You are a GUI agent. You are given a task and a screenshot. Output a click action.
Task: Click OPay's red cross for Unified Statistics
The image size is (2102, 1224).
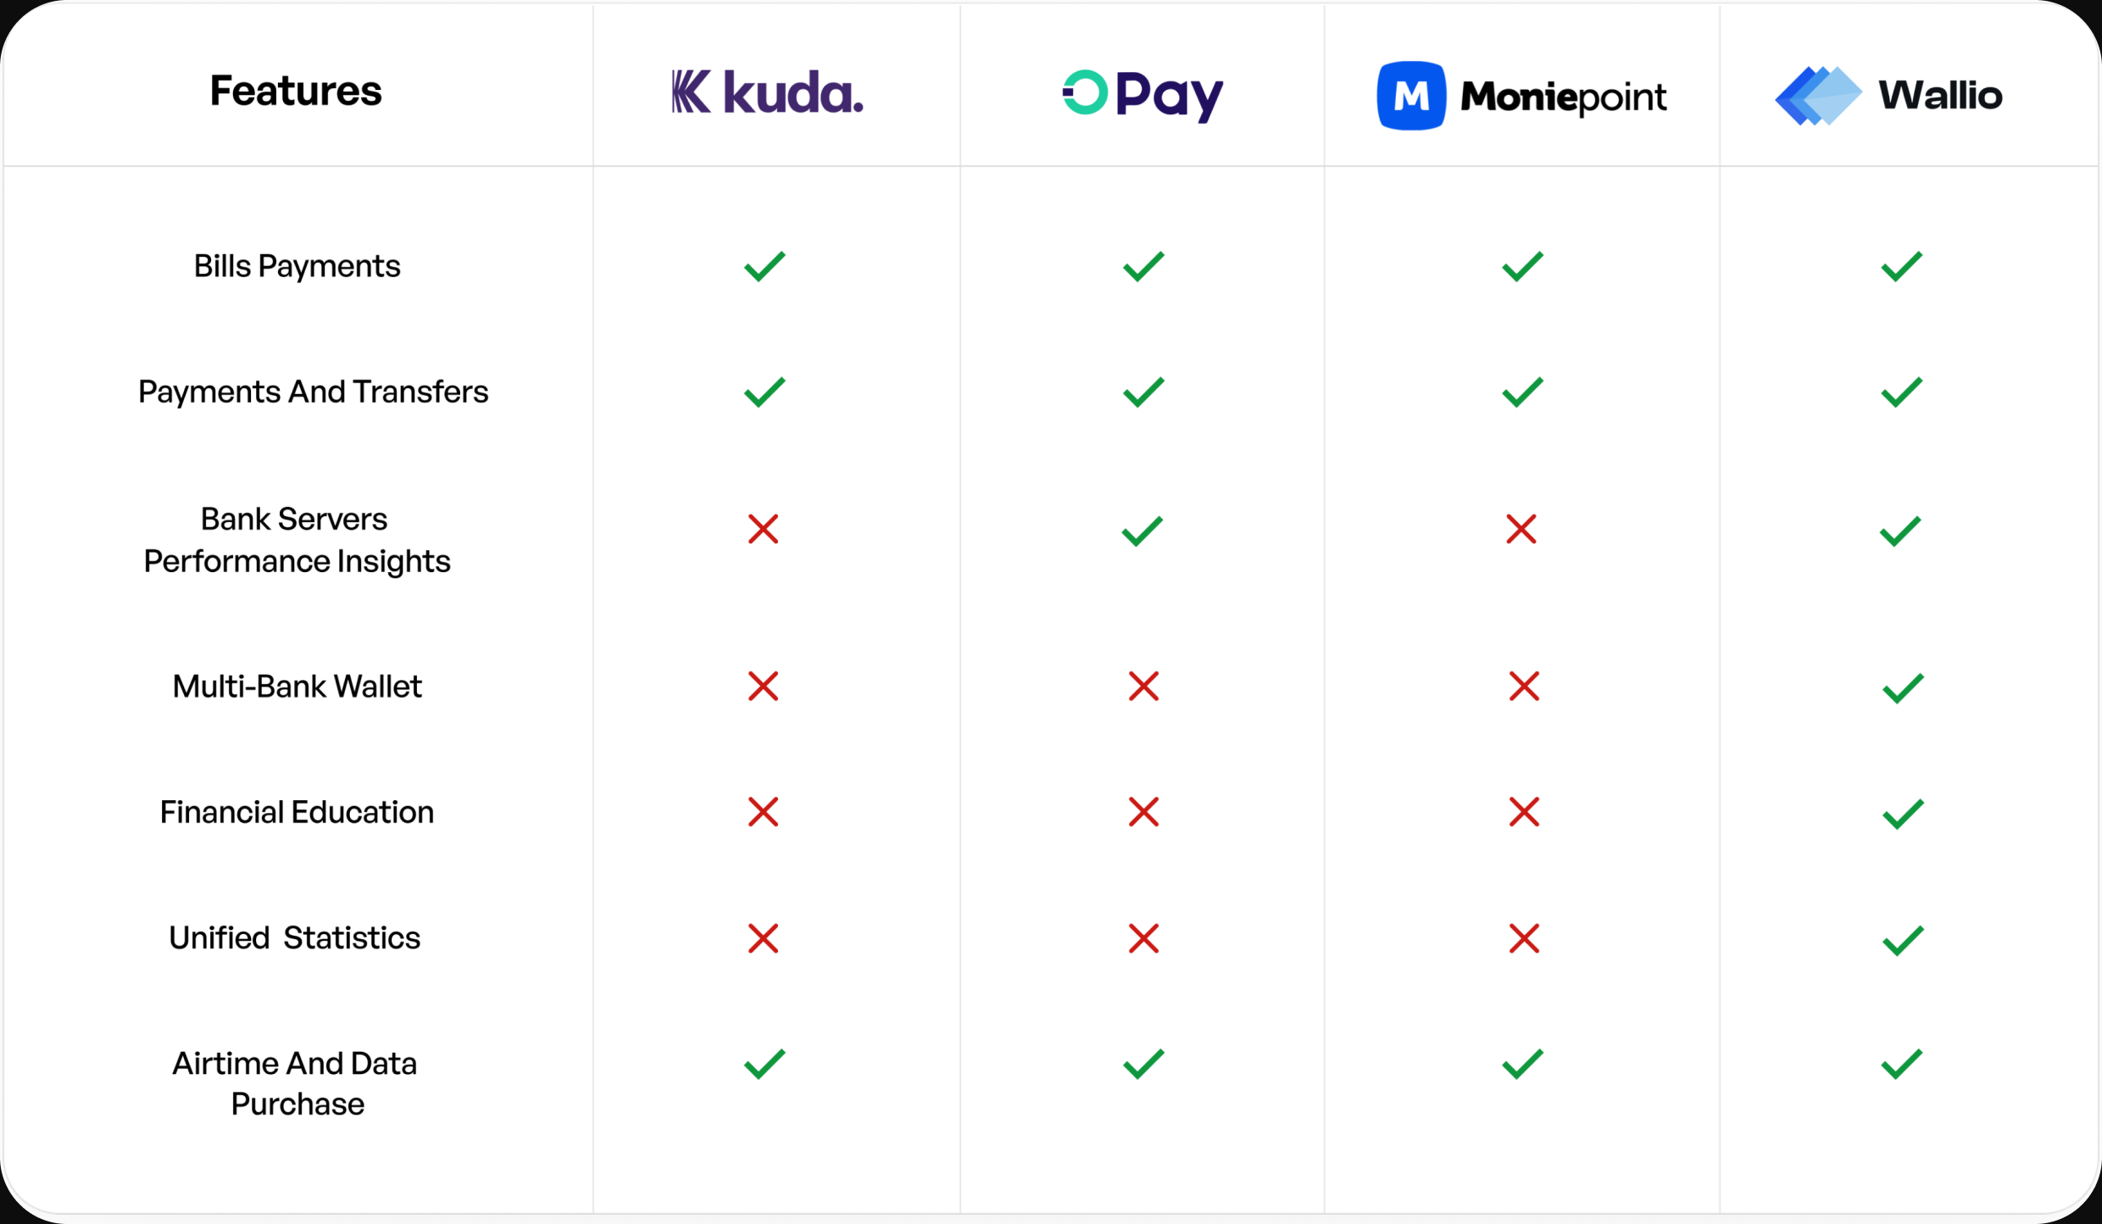point(1143,937)
